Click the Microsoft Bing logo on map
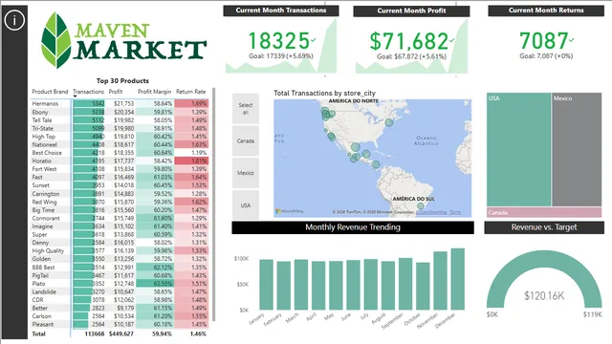The width and height of the screenshot is (612, 344). click(x=289, y=211)
